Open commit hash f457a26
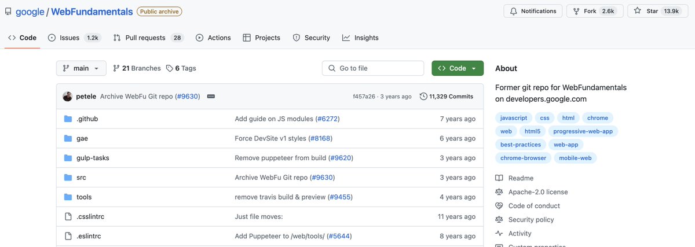 pyautogui.click(x=364, y=97)
